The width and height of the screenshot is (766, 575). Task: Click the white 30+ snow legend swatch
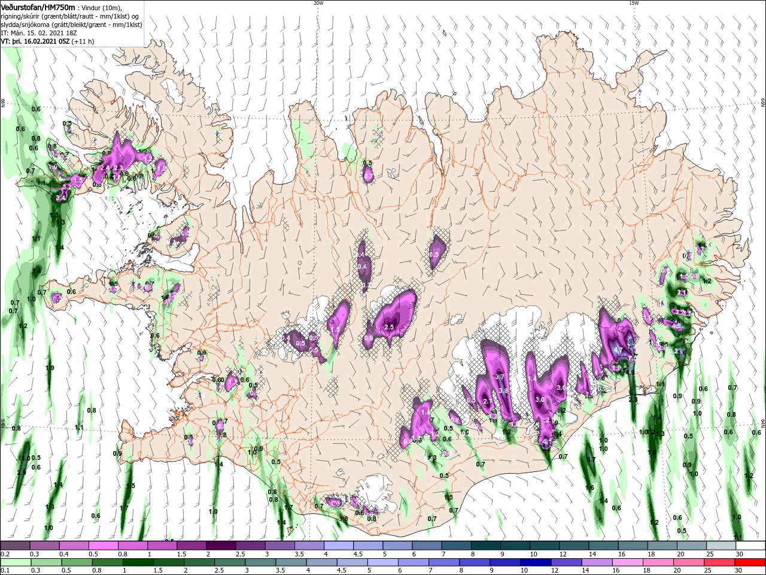click(751, 546)
